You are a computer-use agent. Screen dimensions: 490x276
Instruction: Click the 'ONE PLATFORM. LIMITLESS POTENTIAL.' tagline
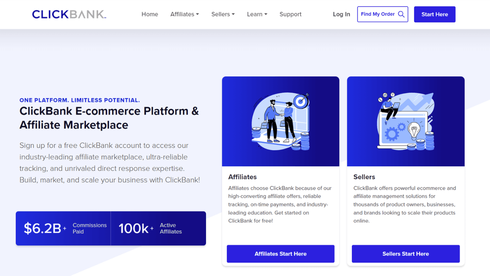80,100
